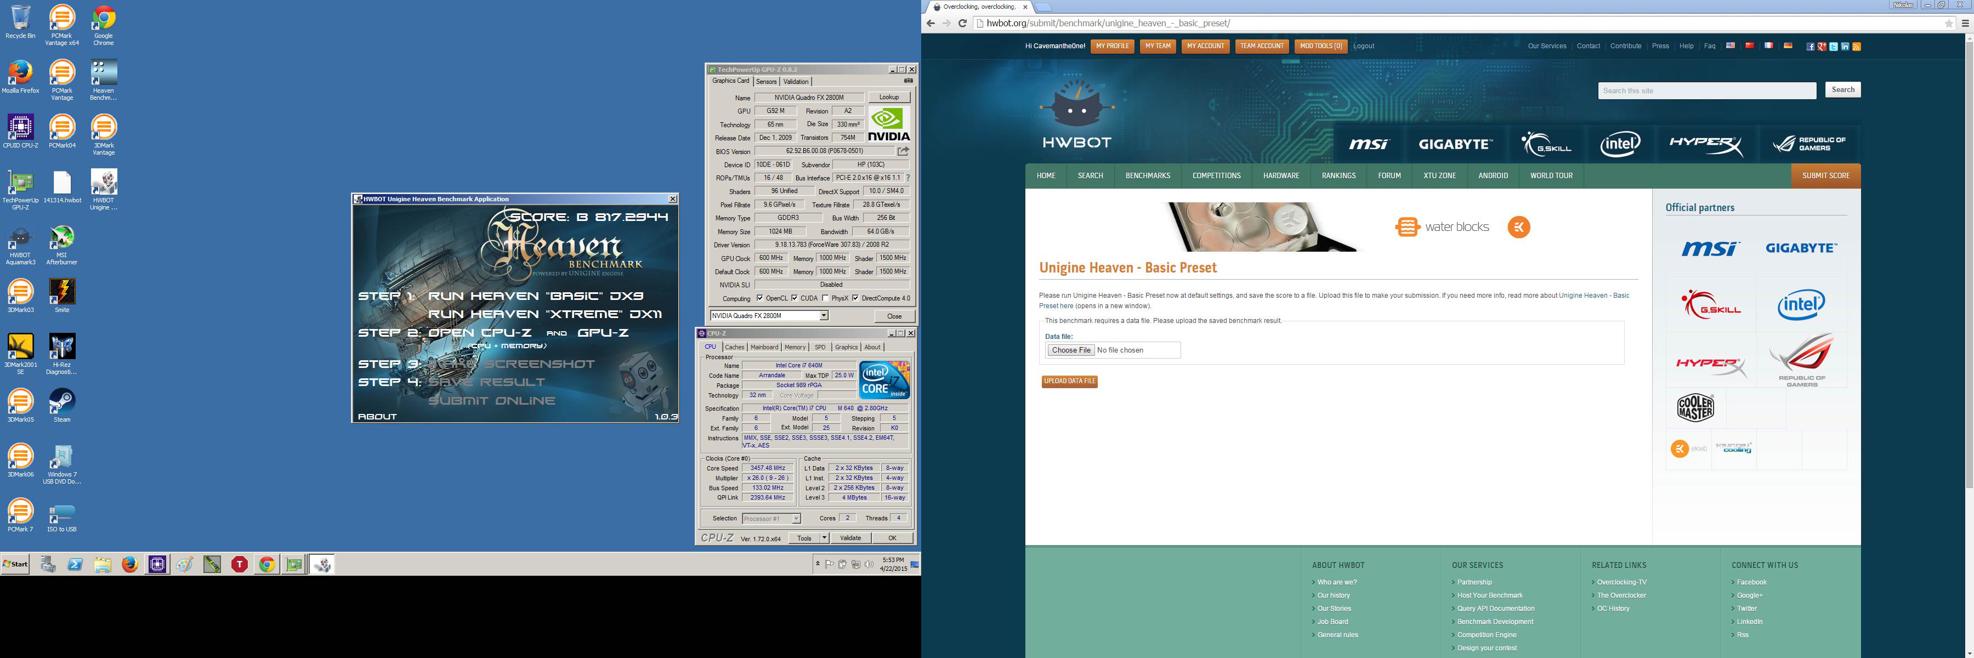Select the HWBOT Aquamark3 desktop icon

21,245
